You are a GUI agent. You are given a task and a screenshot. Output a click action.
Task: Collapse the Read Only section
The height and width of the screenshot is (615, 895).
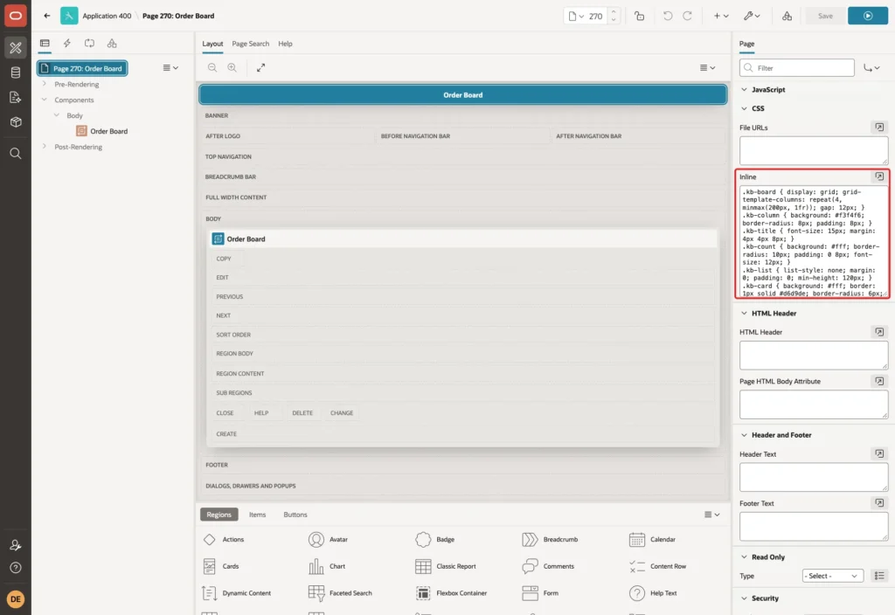coord(744,556)
